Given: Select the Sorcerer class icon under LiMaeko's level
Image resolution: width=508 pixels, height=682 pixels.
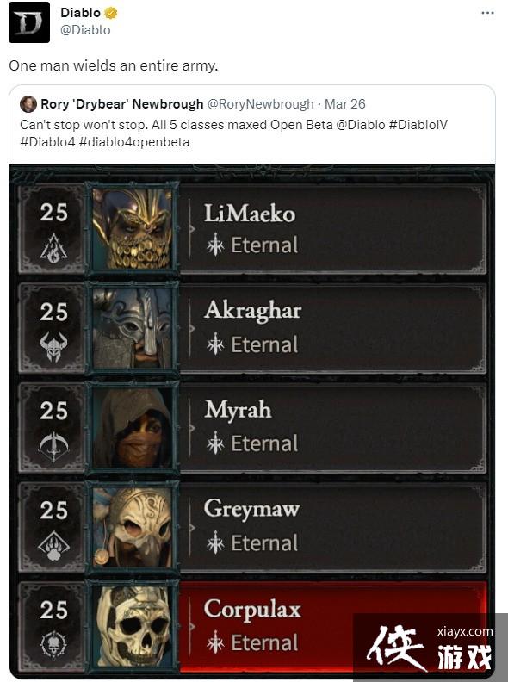Looking at the screenshot, I should tap(53, 248).
